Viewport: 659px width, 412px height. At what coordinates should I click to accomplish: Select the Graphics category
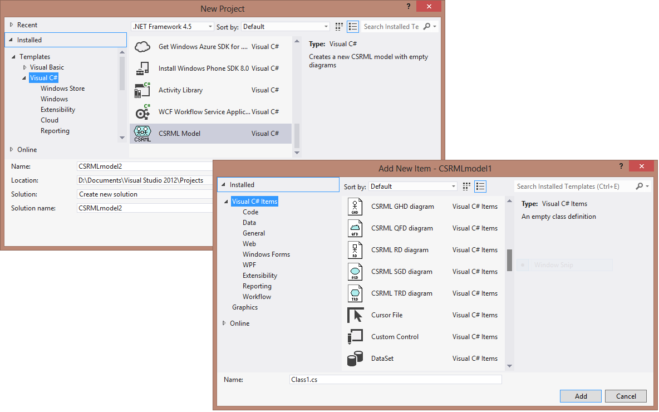245,307
